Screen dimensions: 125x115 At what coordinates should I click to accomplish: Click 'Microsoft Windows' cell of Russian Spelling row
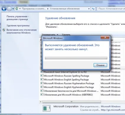coord(111,76)
